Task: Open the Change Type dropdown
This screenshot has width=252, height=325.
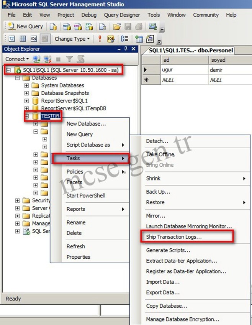Action: click(72, 39)
